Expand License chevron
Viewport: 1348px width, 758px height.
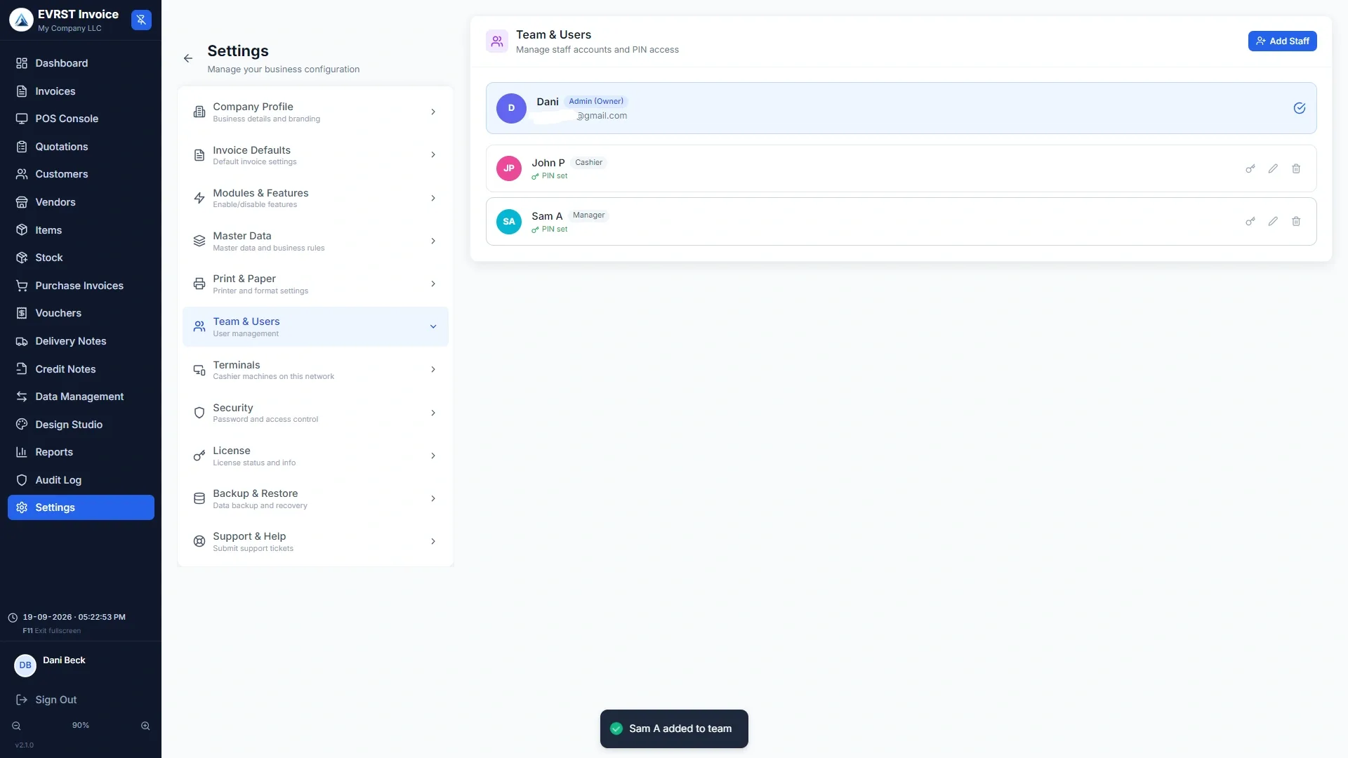(433, 456)
